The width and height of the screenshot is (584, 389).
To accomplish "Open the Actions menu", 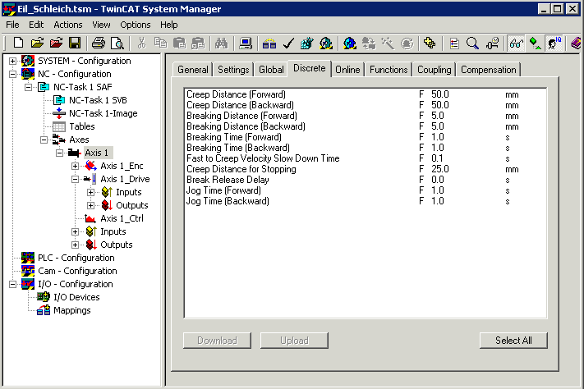I will click(x=68, y=25).
